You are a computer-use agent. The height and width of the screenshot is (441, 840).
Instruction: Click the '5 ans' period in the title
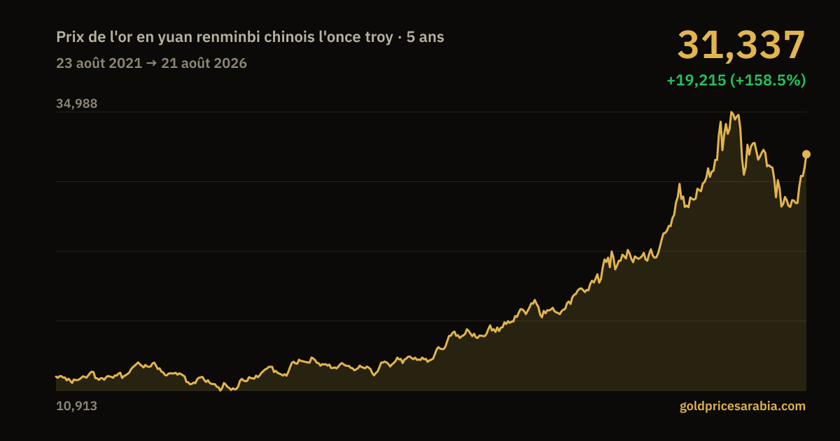426,37
